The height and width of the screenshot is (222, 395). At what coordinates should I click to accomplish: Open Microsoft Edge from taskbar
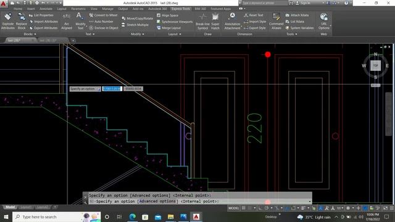[x=133, y=216]
